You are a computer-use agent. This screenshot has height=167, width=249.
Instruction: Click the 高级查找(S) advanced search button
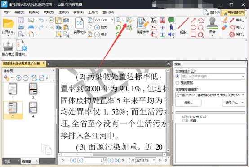tap(233, 13)
